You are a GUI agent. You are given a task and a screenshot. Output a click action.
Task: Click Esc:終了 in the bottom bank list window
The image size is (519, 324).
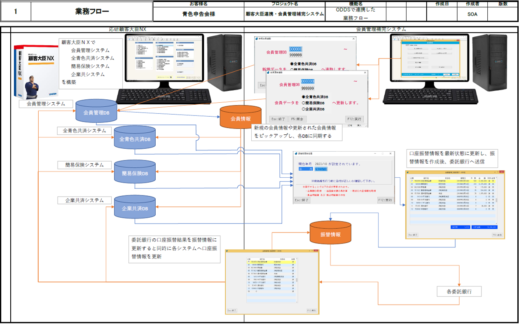(232, 310)
